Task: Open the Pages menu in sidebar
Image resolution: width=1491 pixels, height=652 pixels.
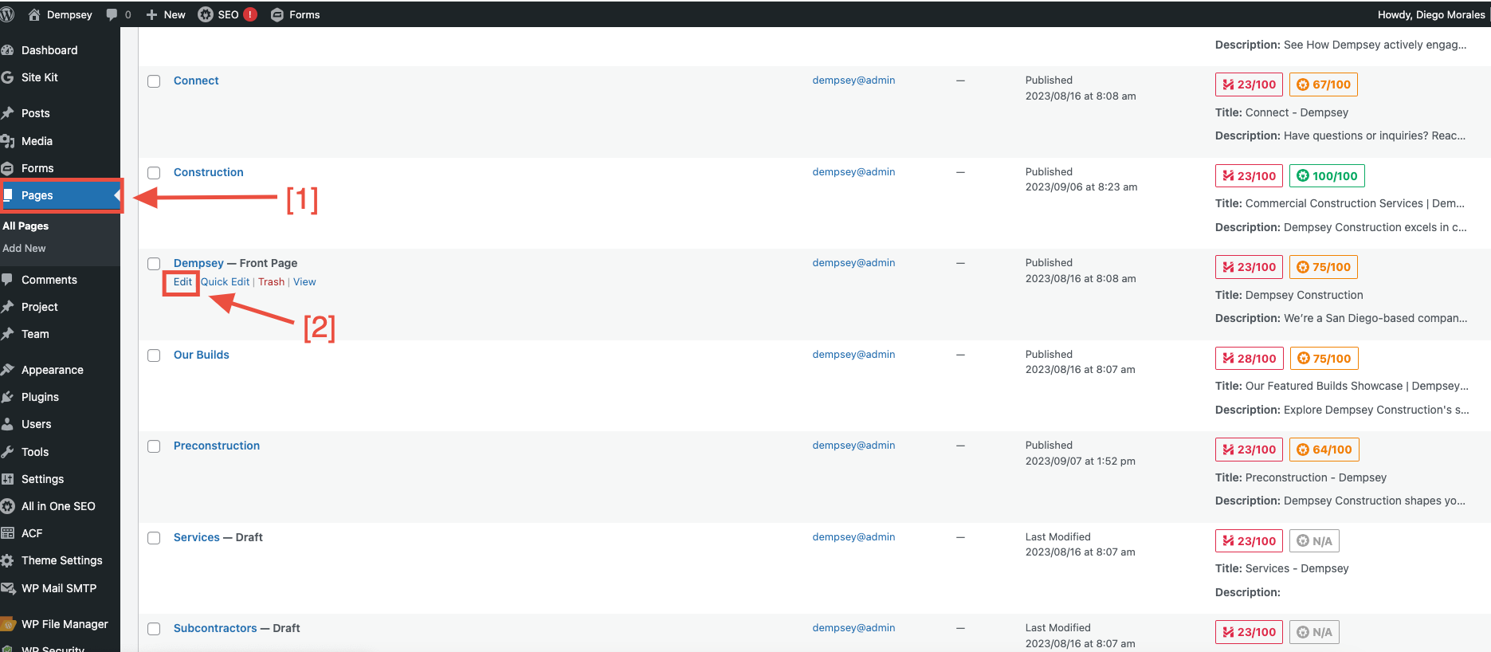Action: pyautogui.click(x=61, y=195)
